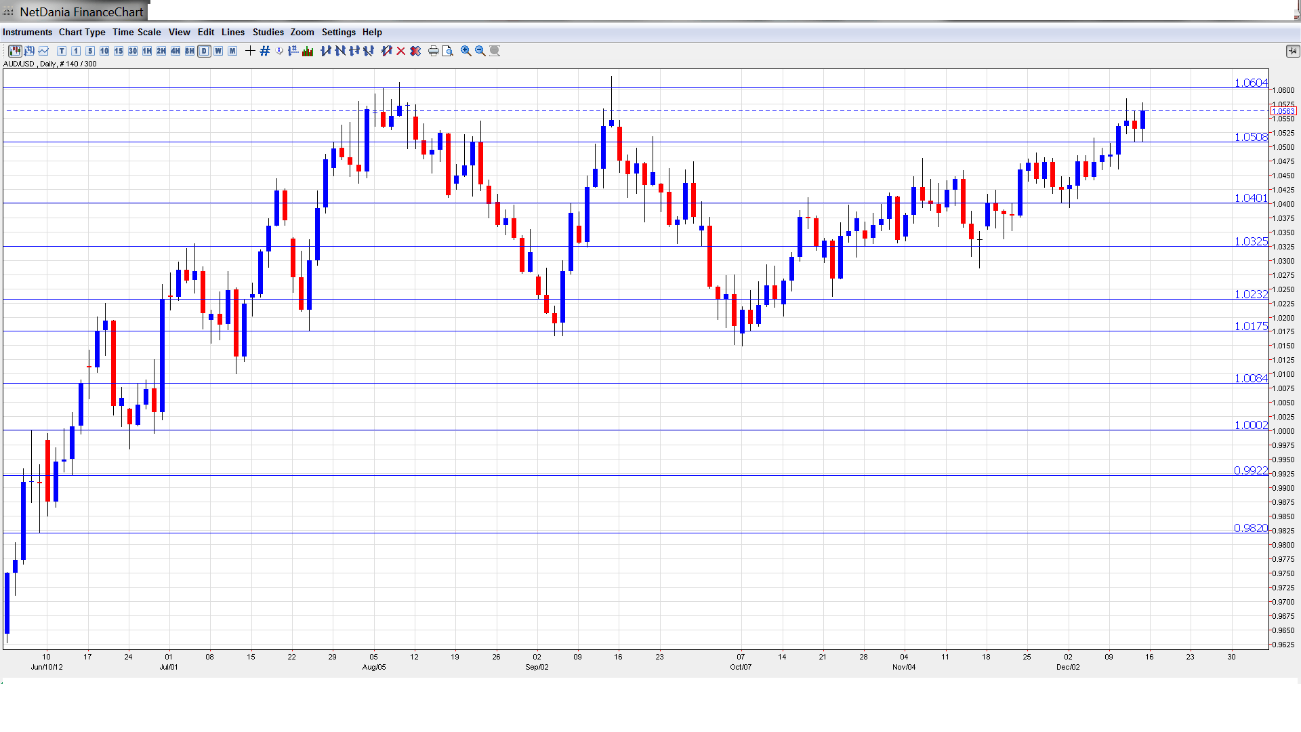Open the Instruments menu
Viewport: 1301px width, 732px height.
(x=27, y=32)
